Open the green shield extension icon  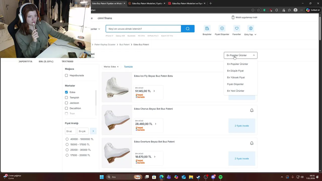tap(264, 10)
